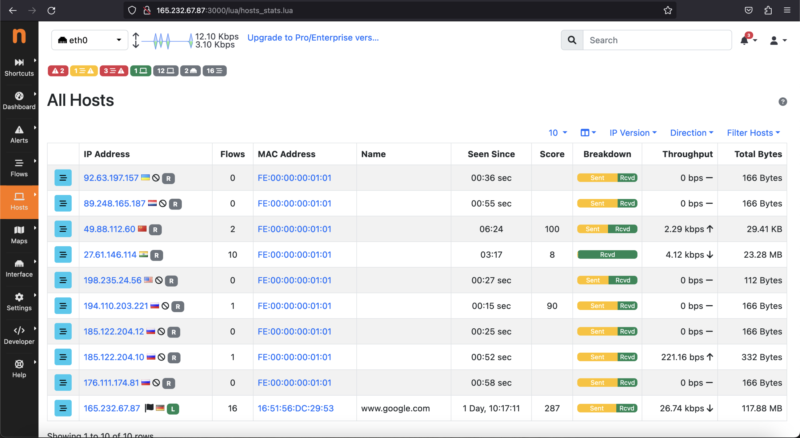The height and width of the screenshot is (438, 800).
Task: Open the Direction filter dropdown
Action: pos(692,133)
